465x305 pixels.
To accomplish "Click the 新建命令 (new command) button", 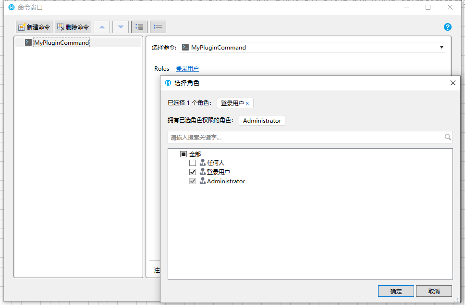I will tap(34, 27).
